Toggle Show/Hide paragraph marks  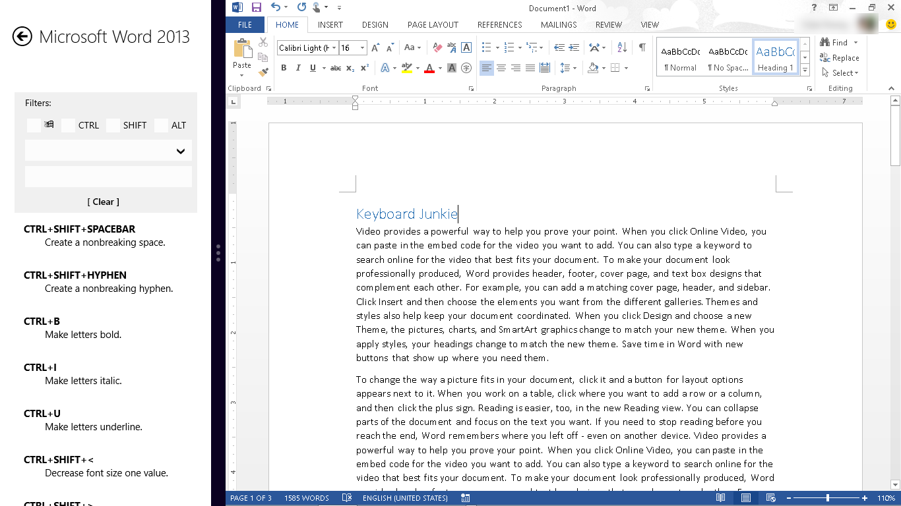pos(642,48)
